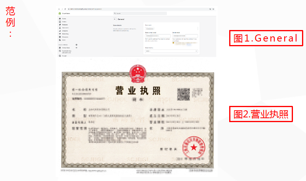Screen dimensions: 306x181
Task: Click the Sender email field
Action: 185,36
